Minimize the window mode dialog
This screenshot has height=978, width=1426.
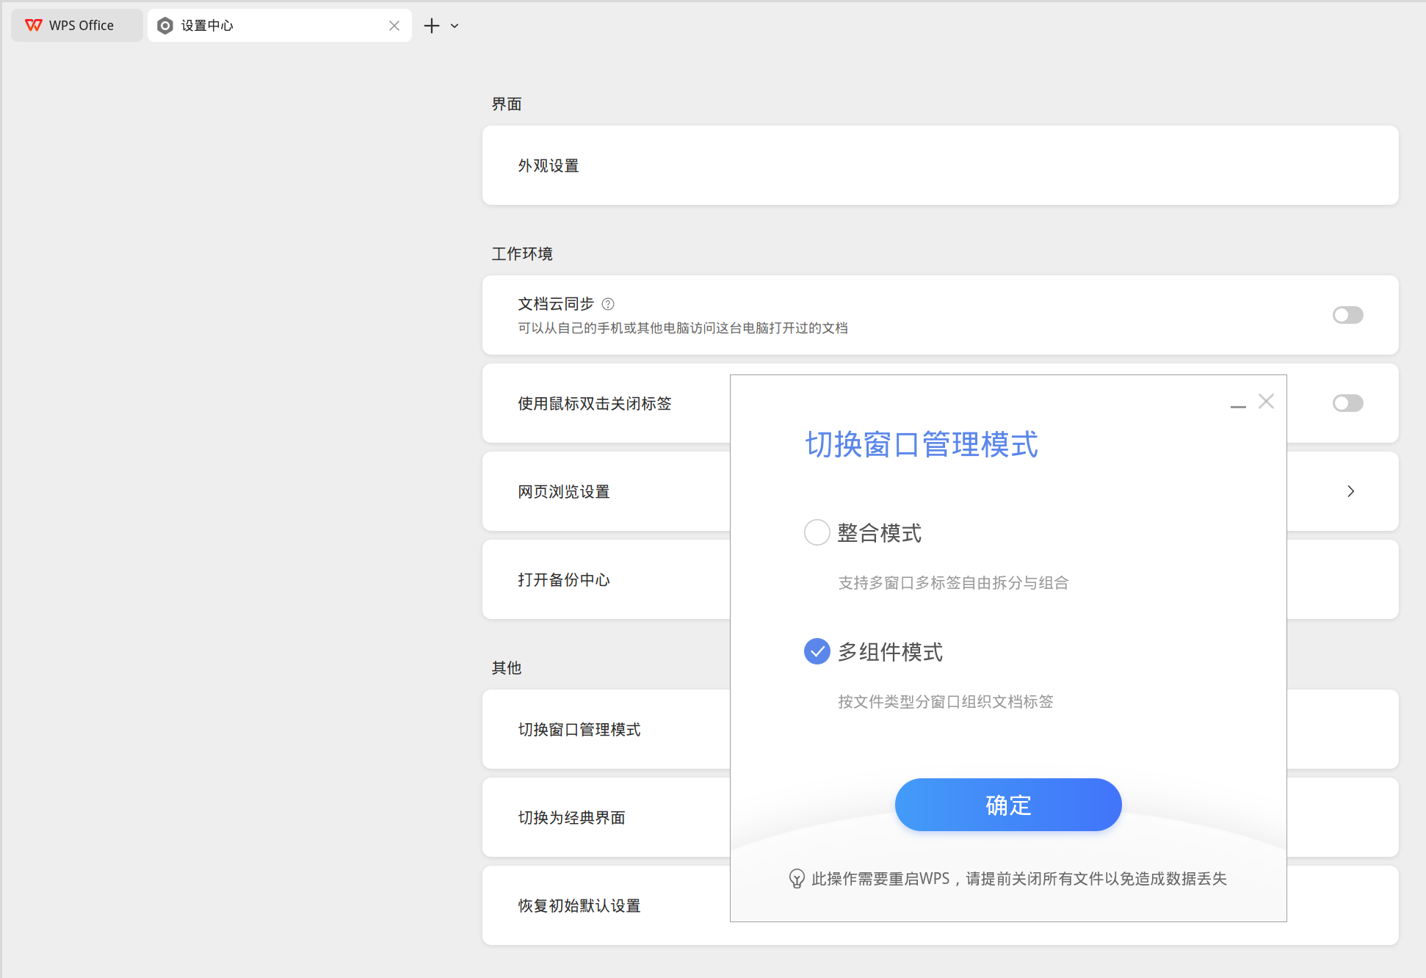point(1238,406)
